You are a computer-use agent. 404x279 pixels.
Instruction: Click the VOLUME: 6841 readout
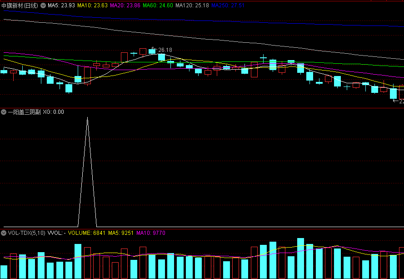tap(86, 233)
